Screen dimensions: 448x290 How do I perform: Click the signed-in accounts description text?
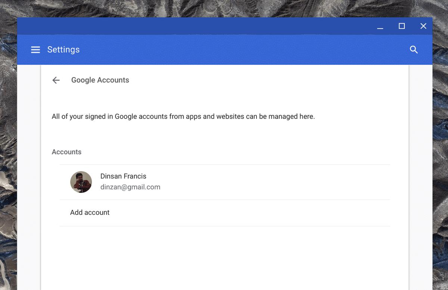click(x=183, y=117)
